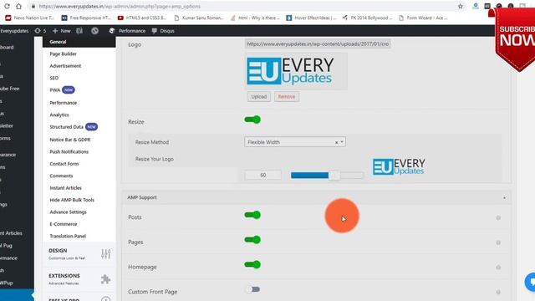Open Analytics settings

point(59,115)
